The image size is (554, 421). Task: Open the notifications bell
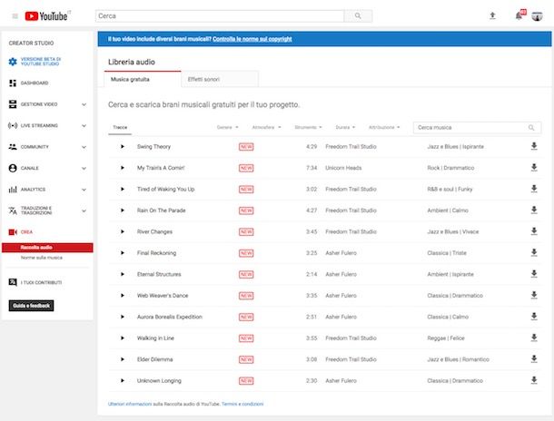click(x=519, y=15)
